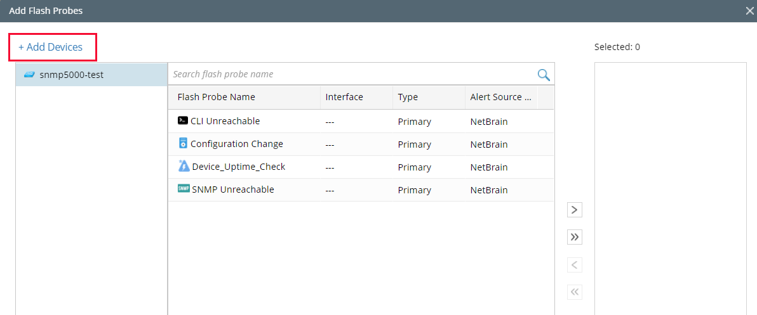Click the search magnifier icon
This screenshot has width=757, height=315.
pos(544,75)
